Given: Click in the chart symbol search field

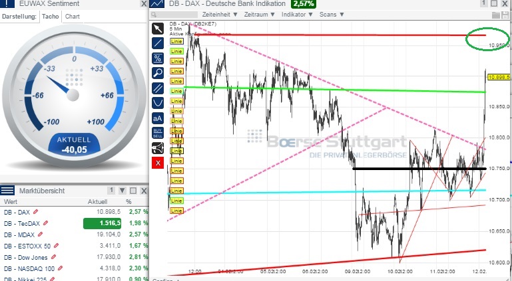Looking at the screenshot, I should coord(174,15).
